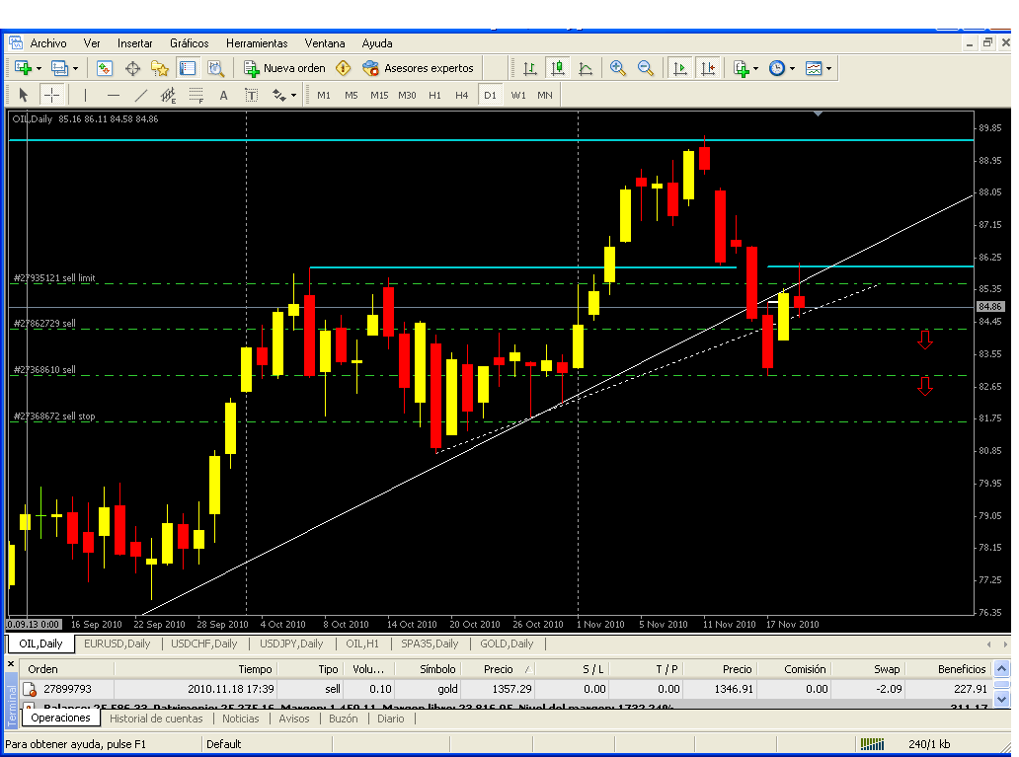Toggle chart auto scroll
The width and height of the screenshot is (1019, 757).
tap(679, 68)
